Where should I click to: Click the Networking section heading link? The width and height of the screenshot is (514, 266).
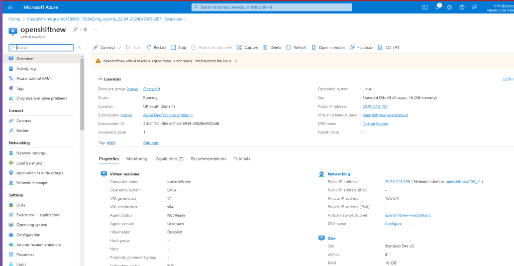point(339,174)
